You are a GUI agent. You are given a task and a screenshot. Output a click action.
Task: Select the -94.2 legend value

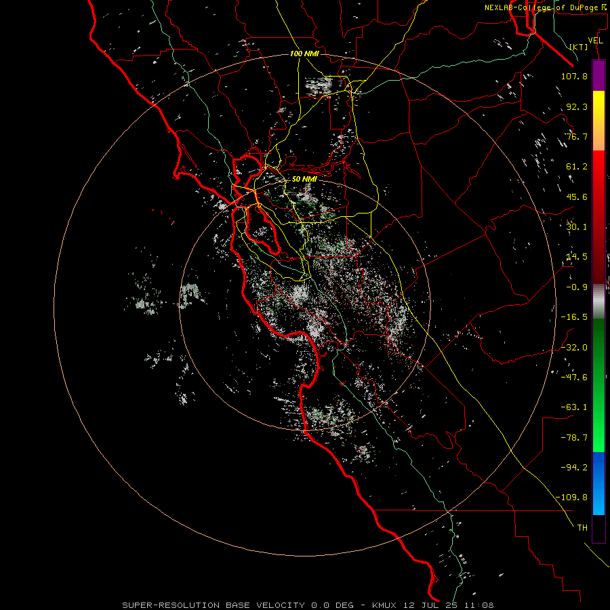[574, 468]
